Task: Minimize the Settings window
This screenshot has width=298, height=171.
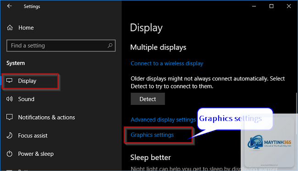Action: point(254,6)
